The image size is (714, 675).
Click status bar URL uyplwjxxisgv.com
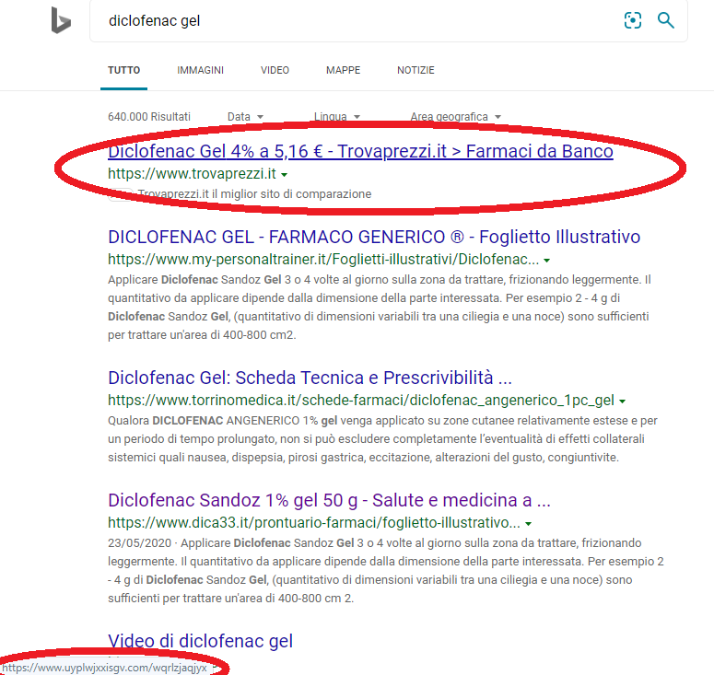pos(105,669)
